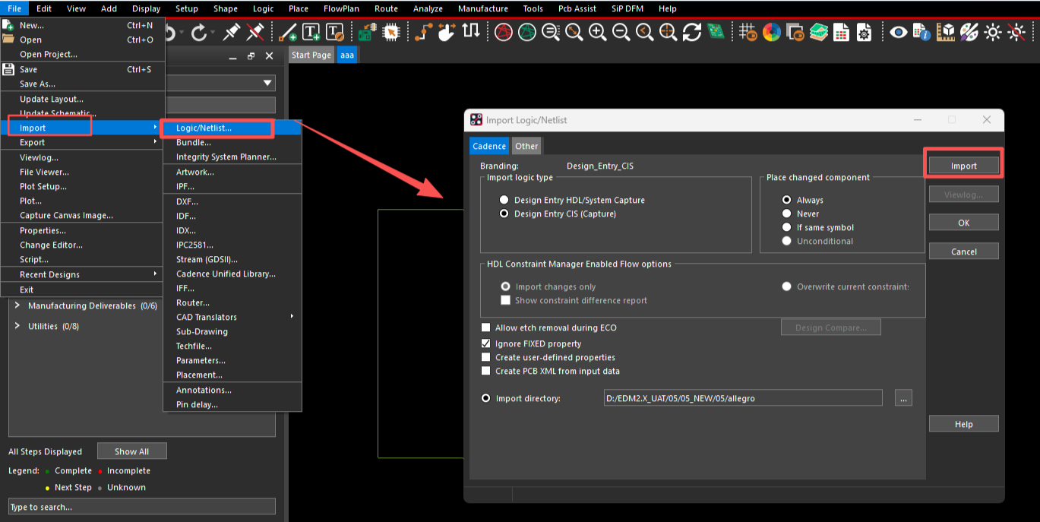This screenshot has width=1040, height=522.
Task: Select Design Entry HDL/System Capture option
Action: 504,201
